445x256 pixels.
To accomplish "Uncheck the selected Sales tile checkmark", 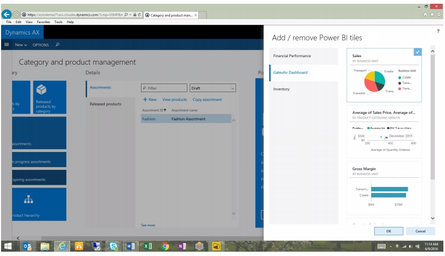I will point(417,52).
